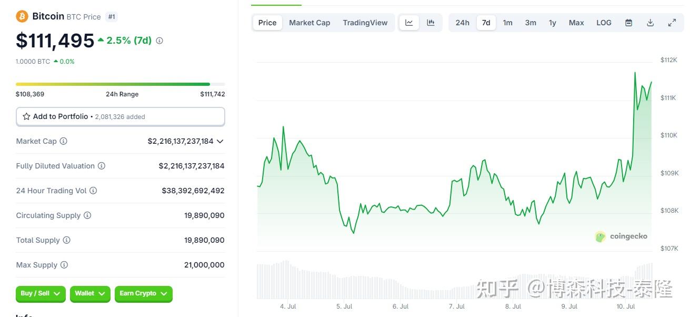Open the Wallet dropdown
The width and height of the screenshot is (690, 317).
[x=89, y=294]
